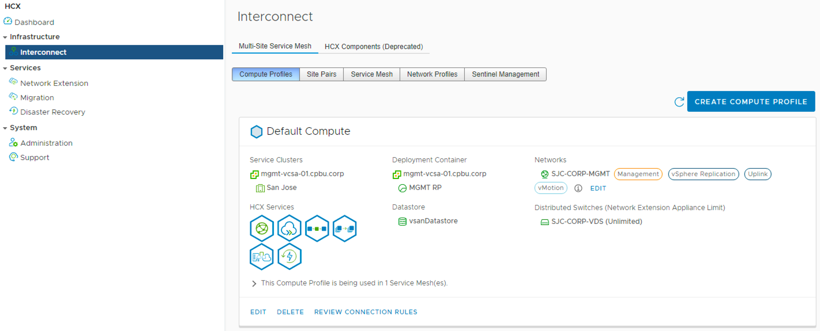820x331 pixels.
Task: Click vsanDatastore text
Action: 434,221
